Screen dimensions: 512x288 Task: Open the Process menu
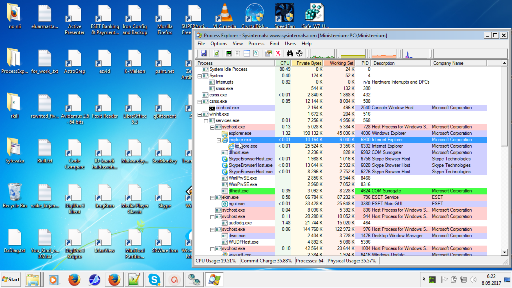pyautogui.click(x=256, y=44)
